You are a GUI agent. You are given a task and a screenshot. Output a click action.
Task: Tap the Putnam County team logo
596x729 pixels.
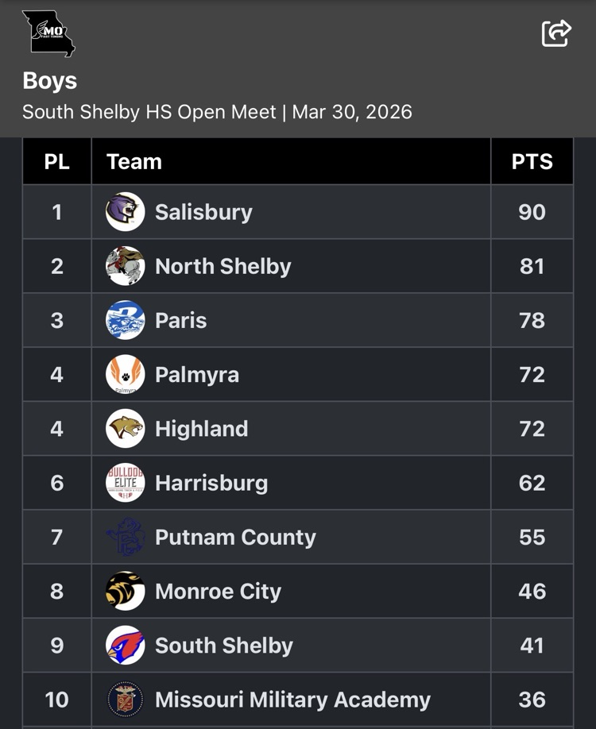[126, 537]
